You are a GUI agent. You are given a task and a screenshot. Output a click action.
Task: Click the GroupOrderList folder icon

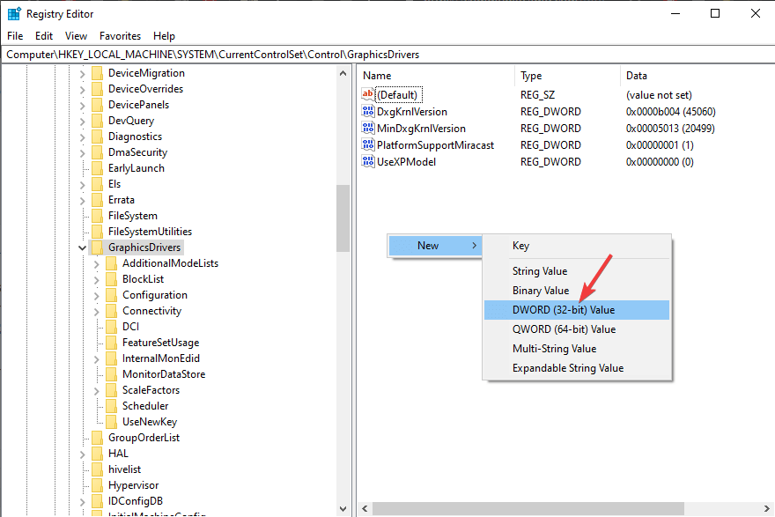[98, 438]
